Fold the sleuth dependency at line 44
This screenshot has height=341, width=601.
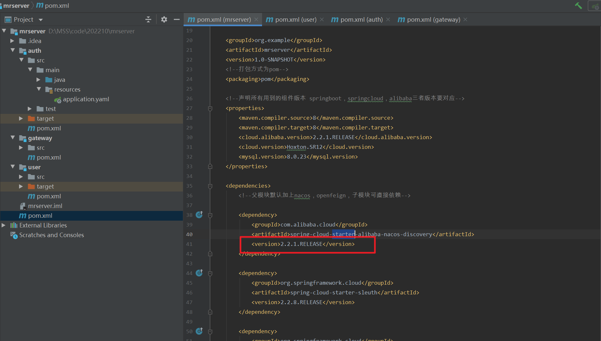point(210,273)
